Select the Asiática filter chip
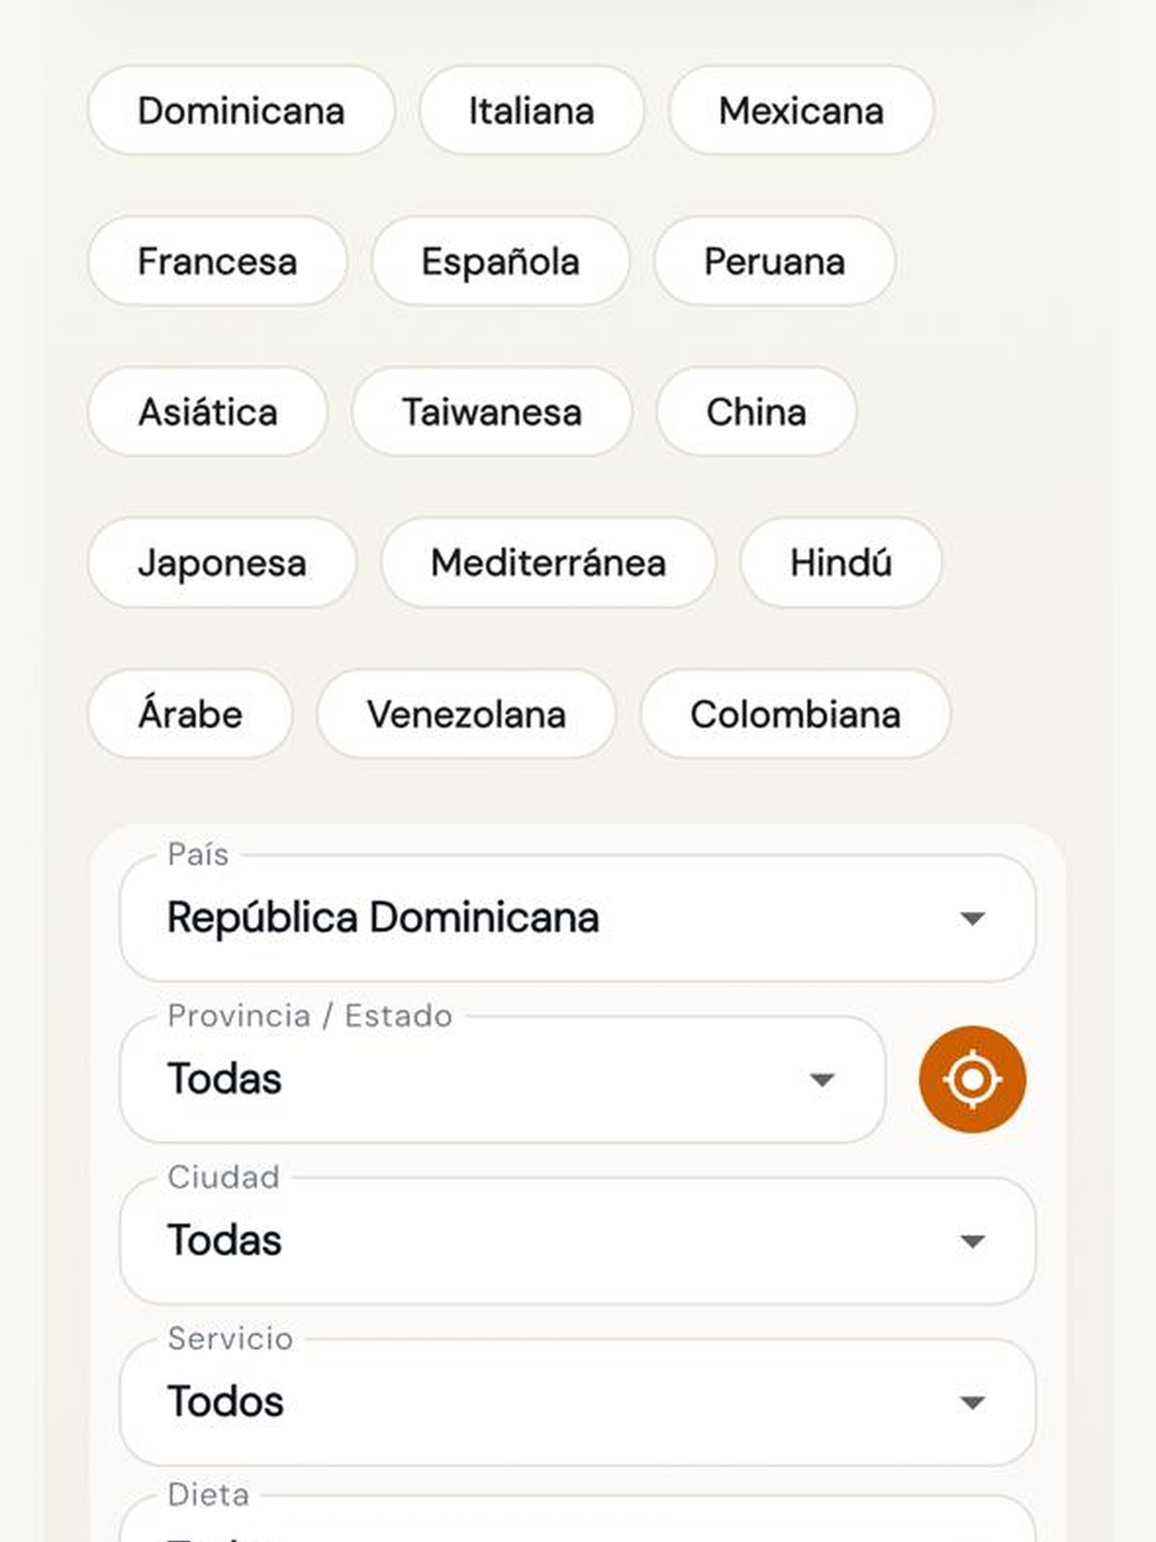This screenshot has width=1156, height=1542. 208,412
